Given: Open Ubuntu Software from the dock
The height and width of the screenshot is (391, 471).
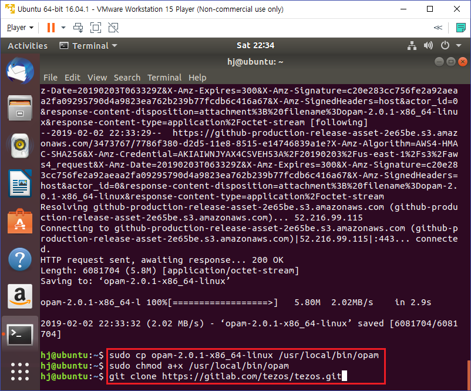Looking at the screenshot, I should click(20, 221).
